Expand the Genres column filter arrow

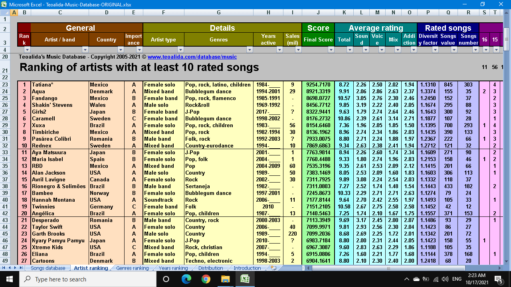250,50
